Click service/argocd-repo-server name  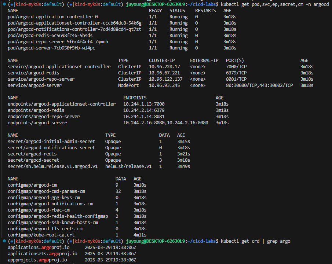(41, 79)
